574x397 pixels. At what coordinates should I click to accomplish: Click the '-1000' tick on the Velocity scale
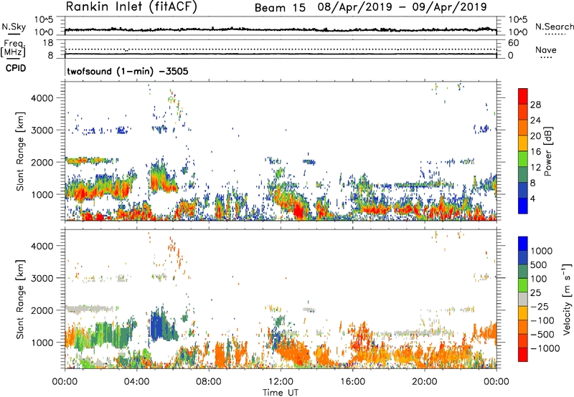[x=545, y=348]
